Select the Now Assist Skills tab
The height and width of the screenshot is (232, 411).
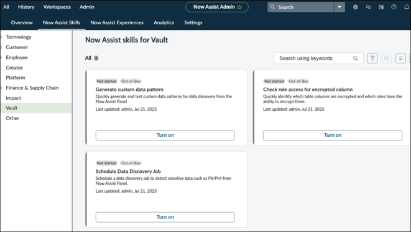coord(62,22)
